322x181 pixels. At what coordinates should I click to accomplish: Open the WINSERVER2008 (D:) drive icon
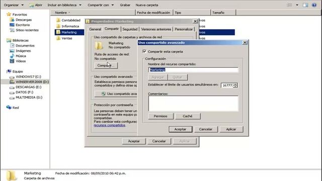(12, 81)
